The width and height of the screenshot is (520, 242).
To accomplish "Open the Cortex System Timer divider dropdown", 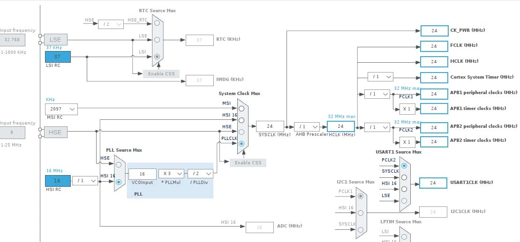I will click(380, 77).
